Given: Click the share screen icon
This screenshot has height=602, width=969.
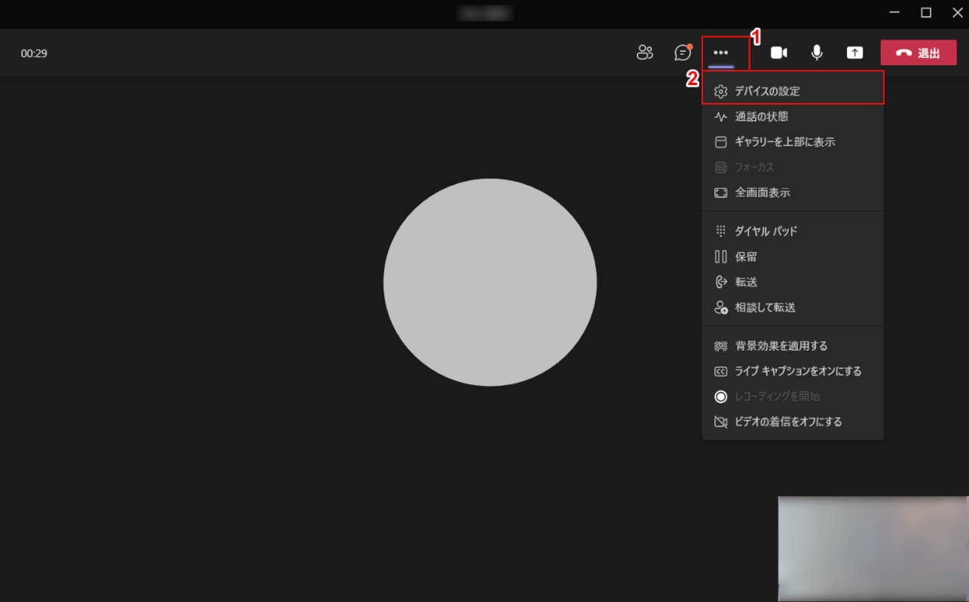Looking at the screenshot, I should 854,53.
